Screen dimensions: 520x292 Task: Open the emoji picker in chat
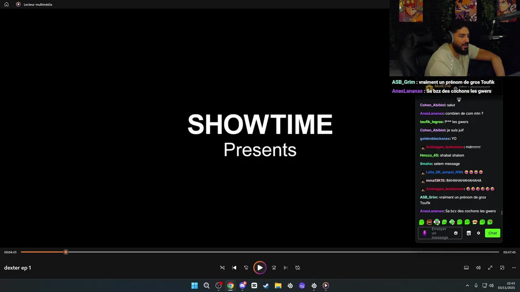point(456,233)
